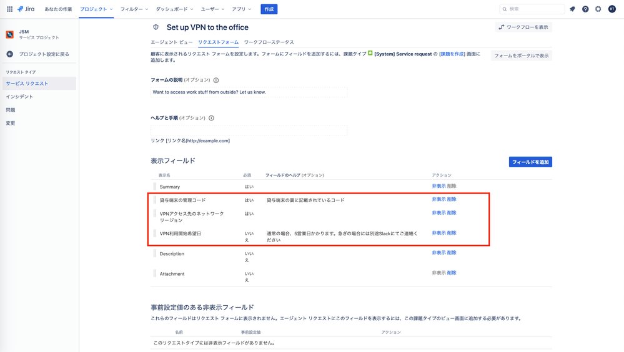The width and height of the screenshot is (624, 352).
Task: Open the notifications bell icon
Action: click(572, 9)
